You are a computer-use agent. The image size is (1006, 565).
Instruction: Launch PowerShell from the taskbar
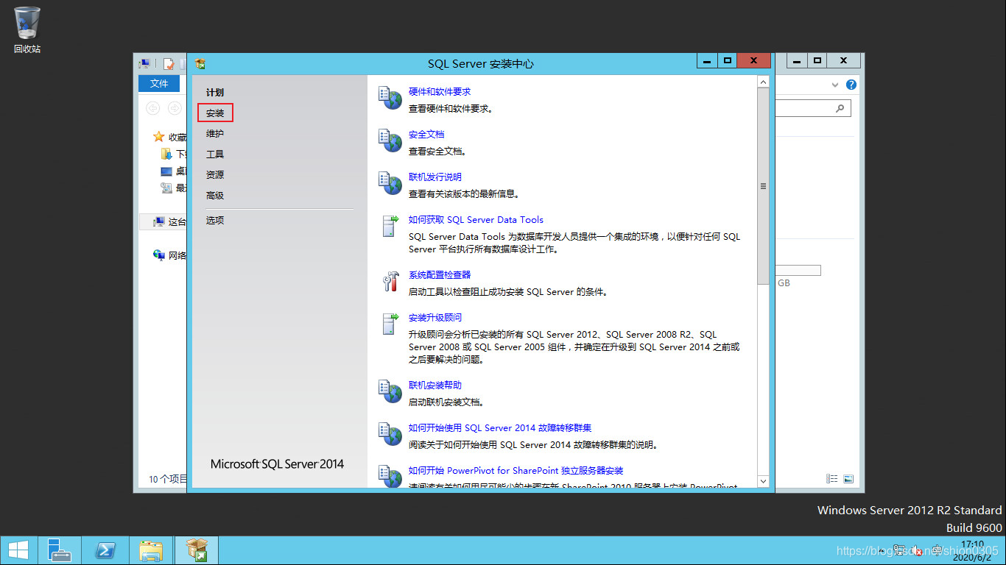click(106, 550)
